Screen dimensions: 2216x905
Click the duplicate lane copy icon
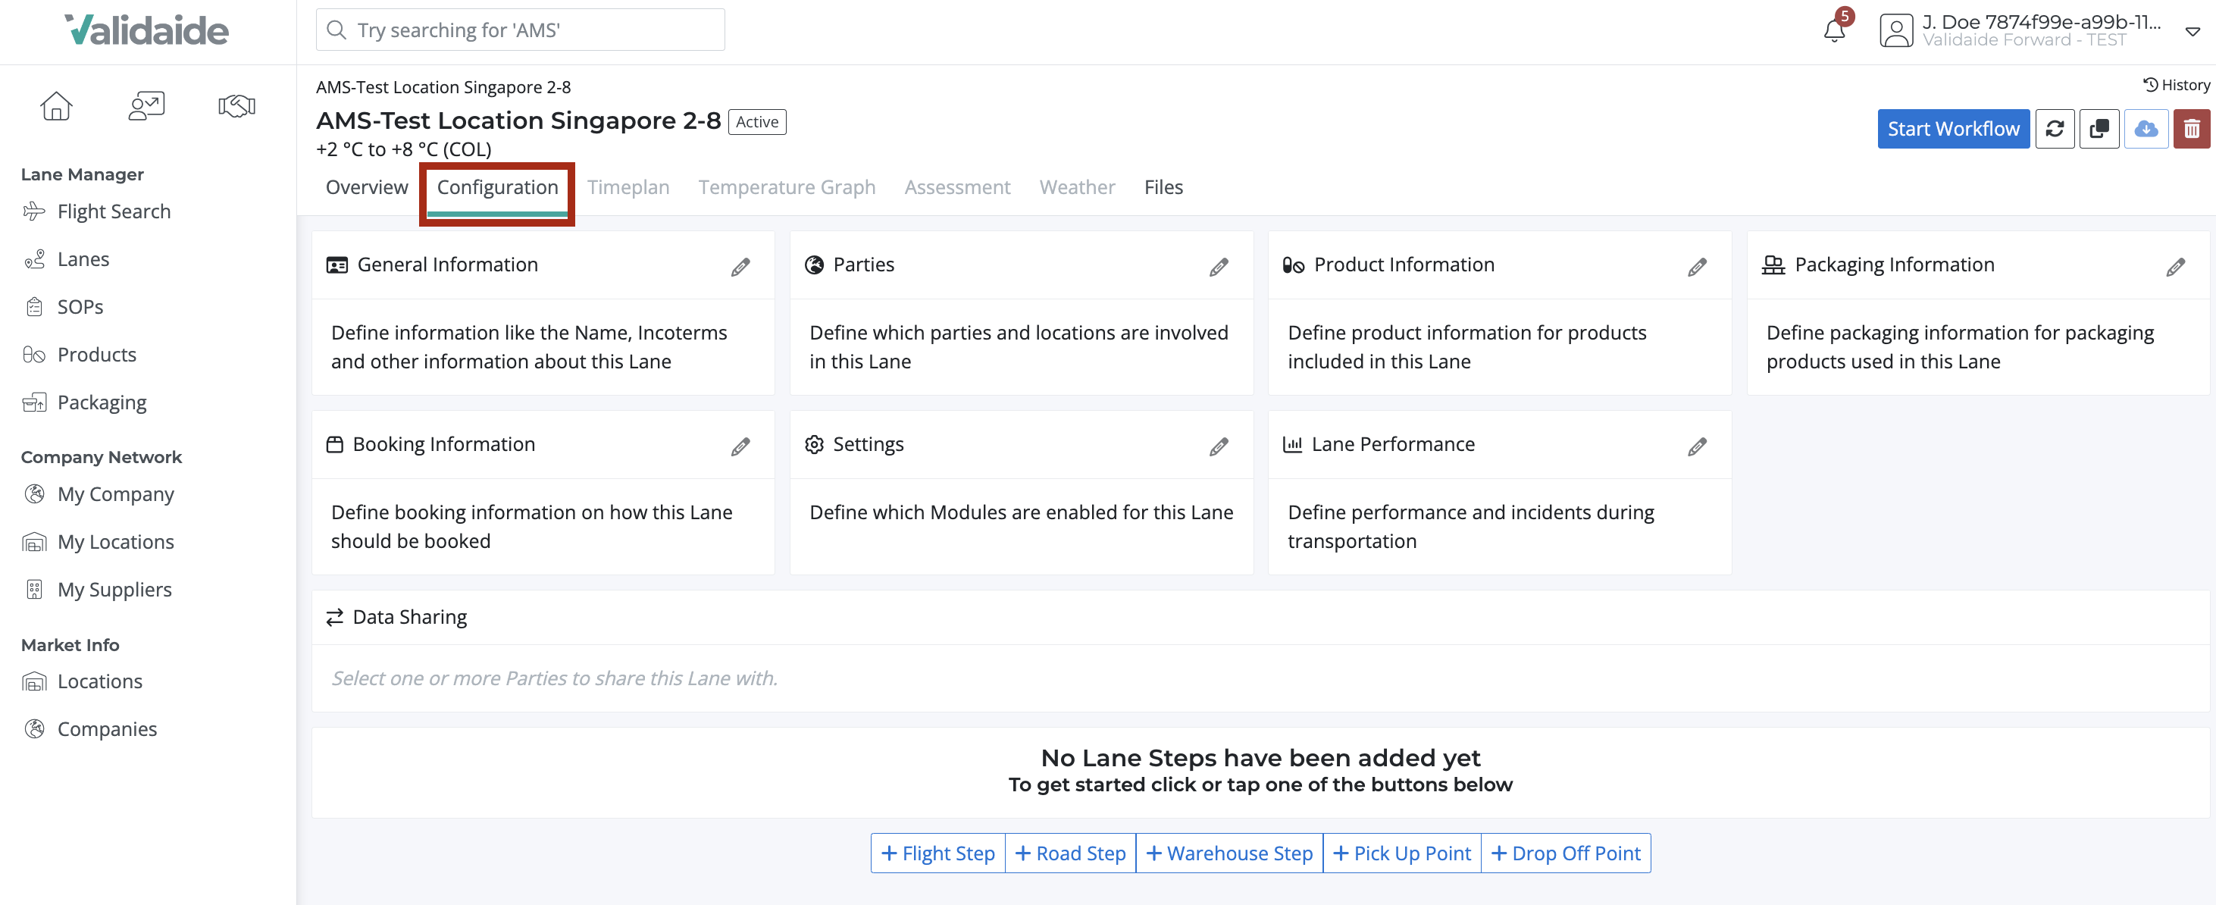tap(2099, 129)
